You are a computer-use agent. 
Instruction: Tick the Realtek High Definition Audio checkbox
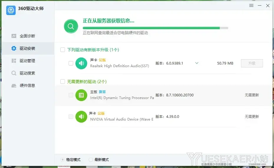pos(71,63)
